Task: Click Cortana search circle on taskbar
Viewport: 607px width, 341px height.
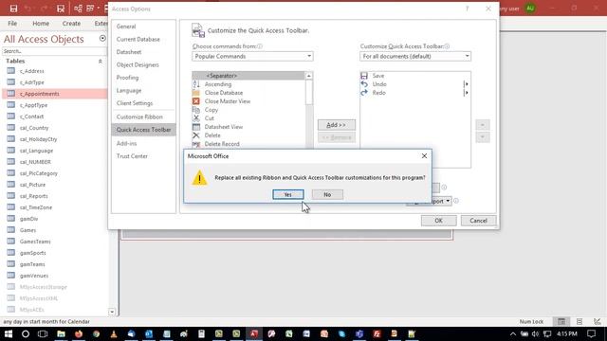Action: [26, 333]
